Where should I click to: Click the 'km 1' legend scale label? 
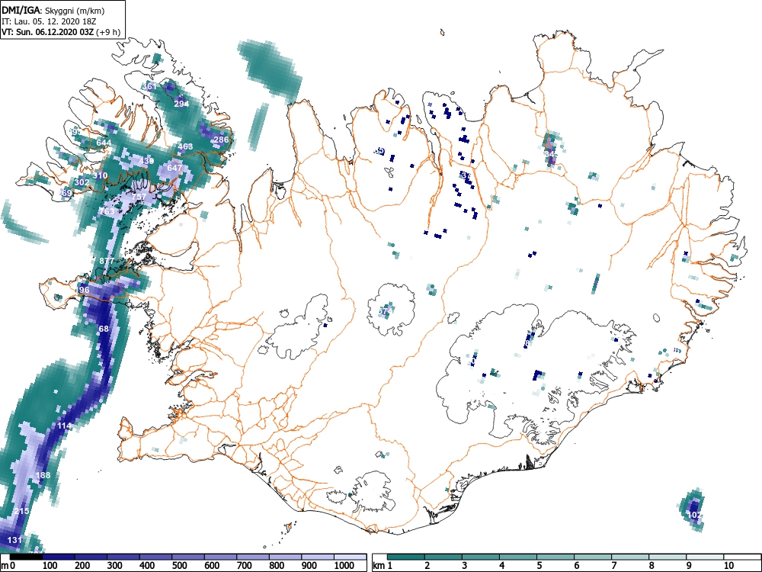click(383, 566)
